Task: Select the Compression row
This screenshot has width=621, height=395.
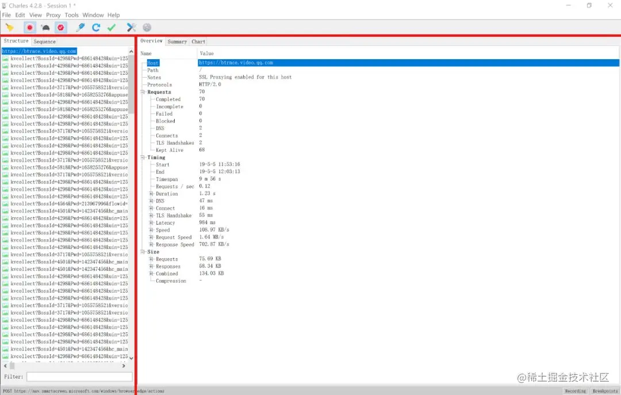Action: [x=379, y=281]
